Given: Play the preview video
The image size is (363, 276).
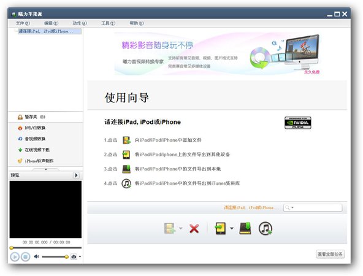Looking at the screenshot, I should pyautogui.click(x=15, y=257).
